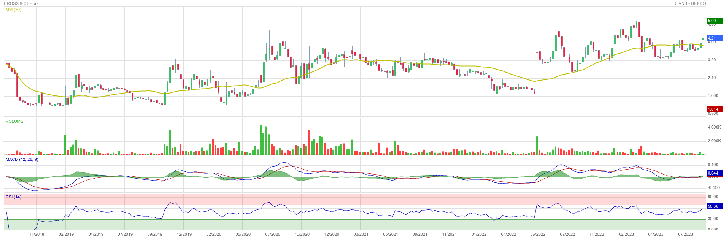Image resolution: width=723 pixels, height=238 pixels.
Task: Select the 11/2018 date on the time axis
Action: click(x=37, y=234)
